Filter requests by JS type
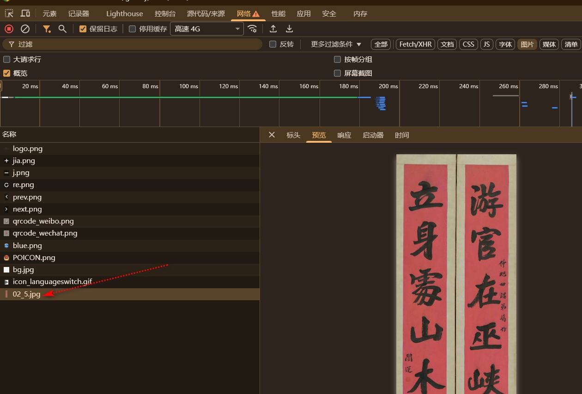582x394 pixels. point(486,44)
